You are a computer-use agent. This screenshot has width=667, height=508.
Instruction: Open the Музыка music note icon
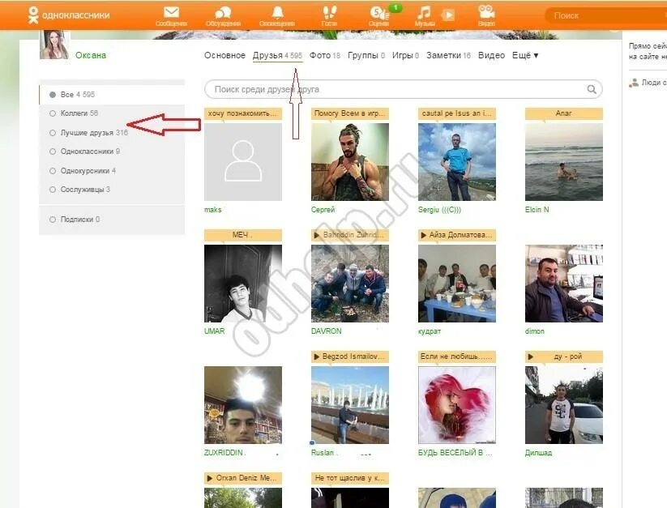(x=424, y=16)
